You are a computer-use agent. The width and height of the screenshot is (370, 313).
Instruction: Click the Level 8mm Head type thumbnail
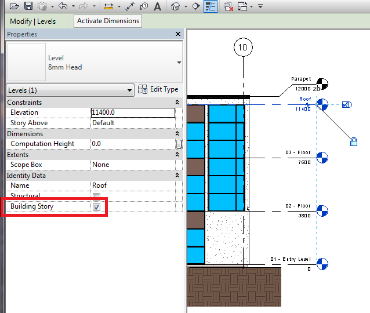[27, 62]
